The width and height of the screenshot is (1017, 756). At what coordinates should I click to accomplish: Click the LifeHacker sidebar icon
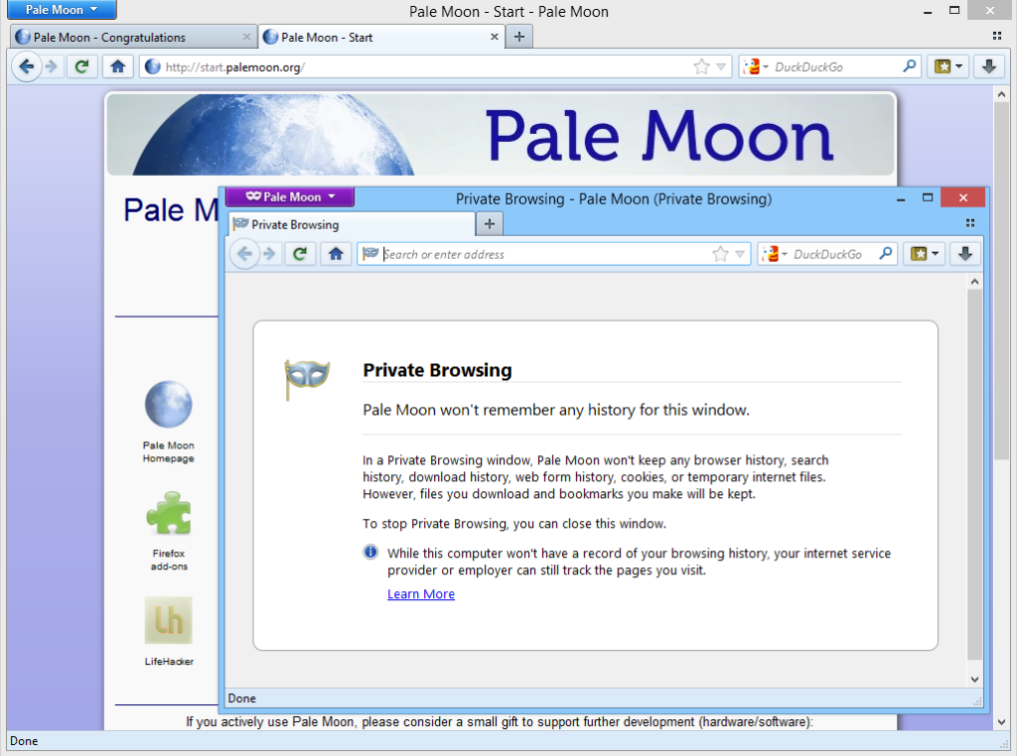[168, 619]
